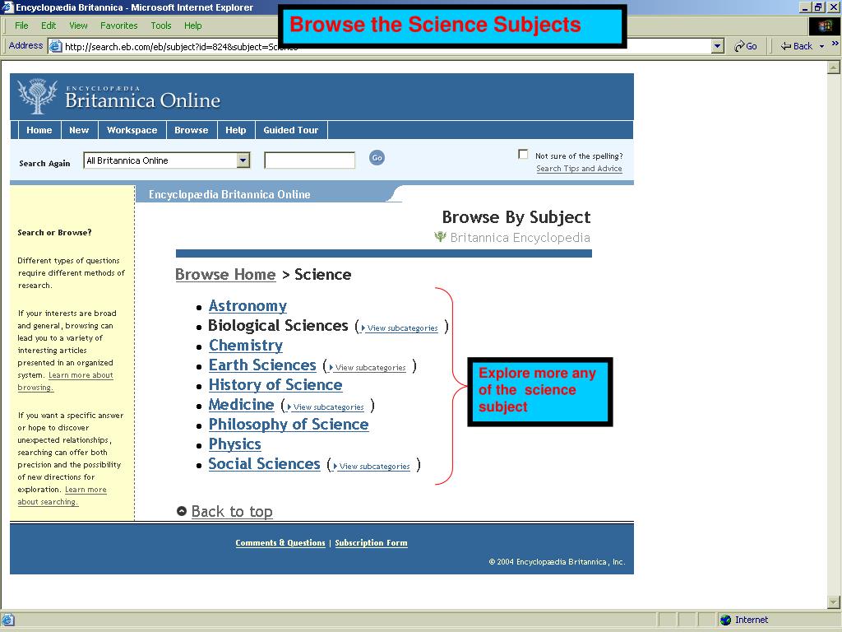Image resolution: width=842 pixels, height=632 pixels.
Task: Click the Windows flag logo in toolbar
Action: pyautogui.click(x=824, y=26)
